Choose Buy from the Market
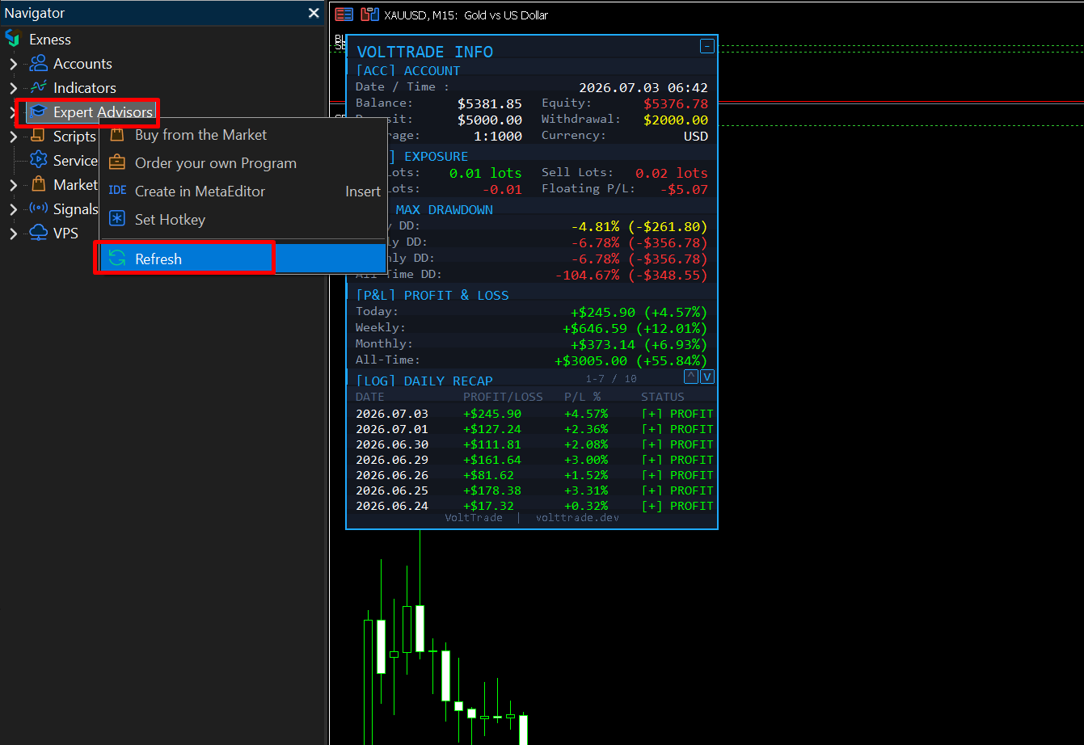This screenshot has width=1084, height=745. [243, 135]
